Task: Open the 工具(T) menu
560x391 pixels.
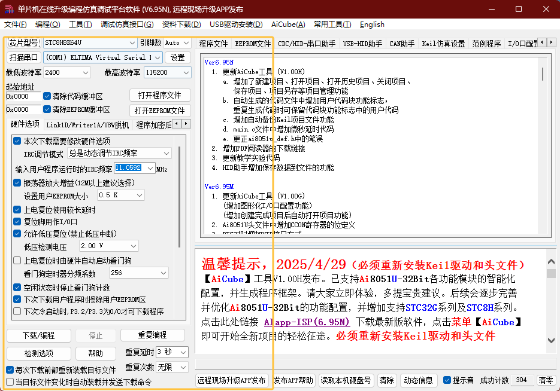Action: (80, 25)
